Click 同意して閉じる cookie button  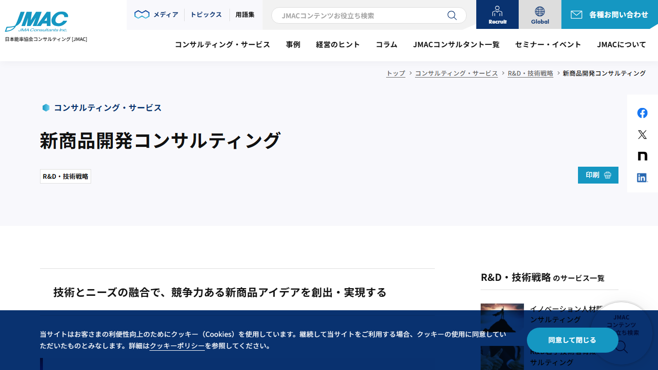click(572, 340)
